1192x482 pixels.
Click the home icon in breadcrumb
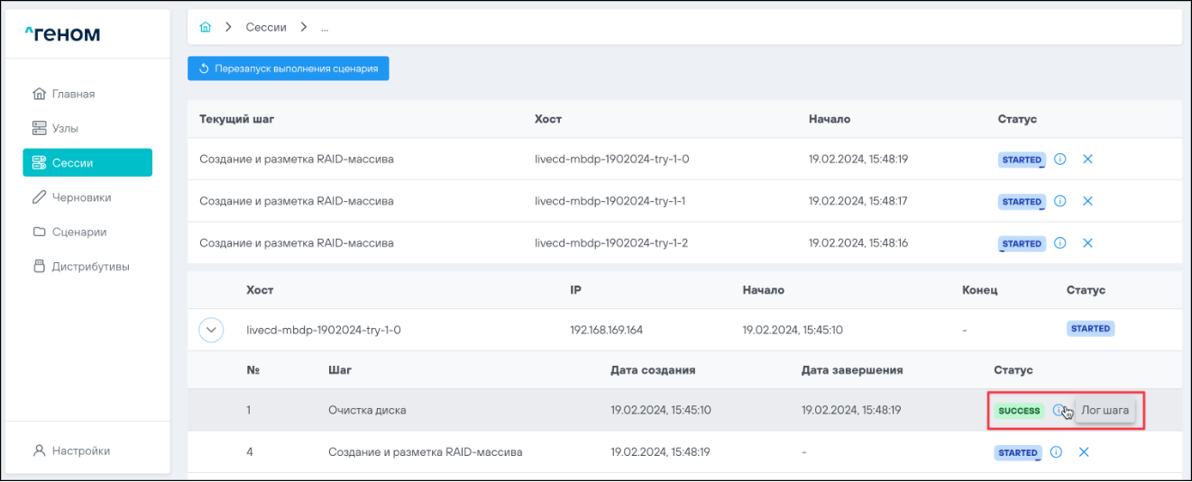tap(206, 28)
